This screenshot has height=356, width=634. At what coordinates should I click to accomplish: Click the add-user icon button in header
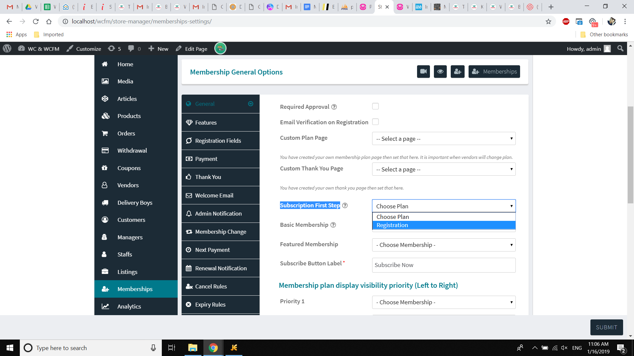coord(458,72)
